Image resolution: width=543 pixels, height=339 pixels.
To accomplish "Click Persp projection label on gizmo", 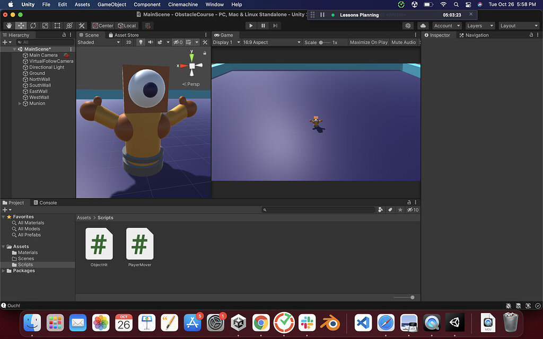I will 191,84.
